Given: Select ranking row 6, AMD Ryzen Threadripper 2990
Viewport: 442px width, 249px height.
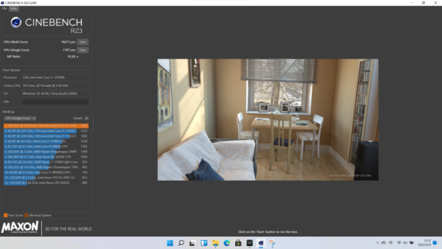Looking at the screenshot, I should (x=46, y=152).
